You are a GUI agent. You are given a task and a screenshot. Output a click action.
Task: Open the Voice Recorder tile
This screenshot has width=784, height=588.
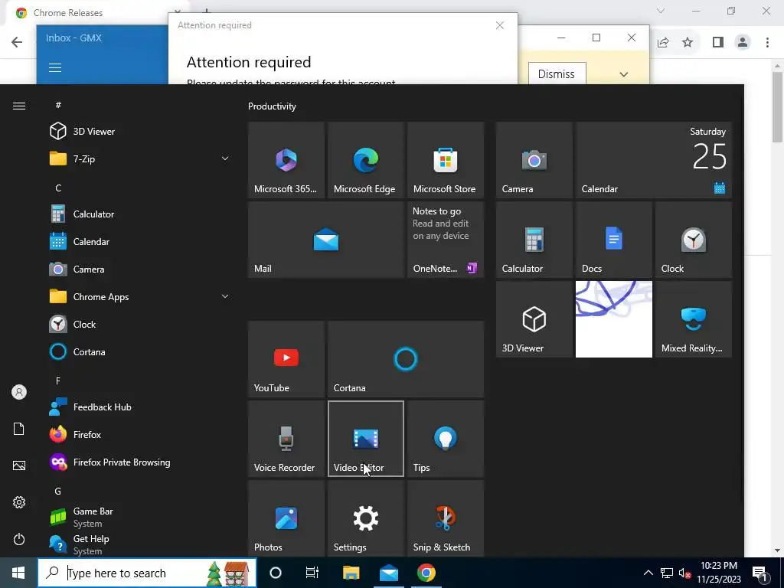286,439
